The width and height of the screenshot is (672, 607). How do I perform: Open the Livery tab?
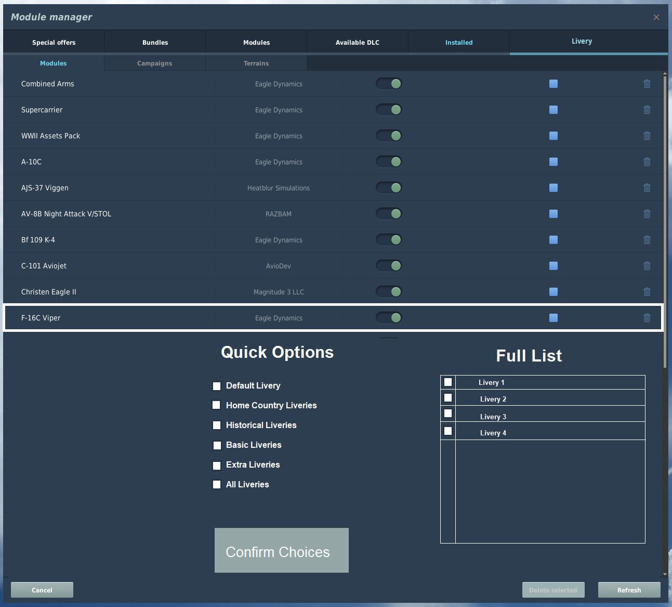pyautogui.click(x=588, y=42)
